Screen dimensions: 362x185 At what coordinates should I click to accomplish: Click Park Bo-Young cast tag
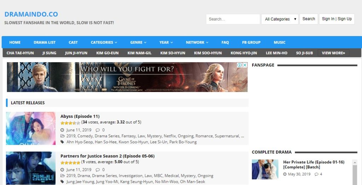pyautogui.click(x=183, y=142)
